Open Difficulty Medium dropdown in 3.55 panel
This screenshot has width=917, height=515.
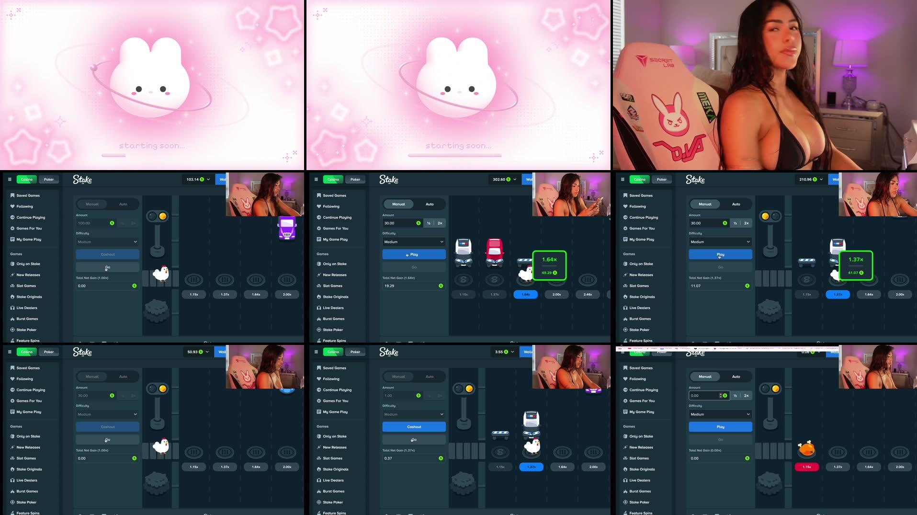(x=414, y=414)
